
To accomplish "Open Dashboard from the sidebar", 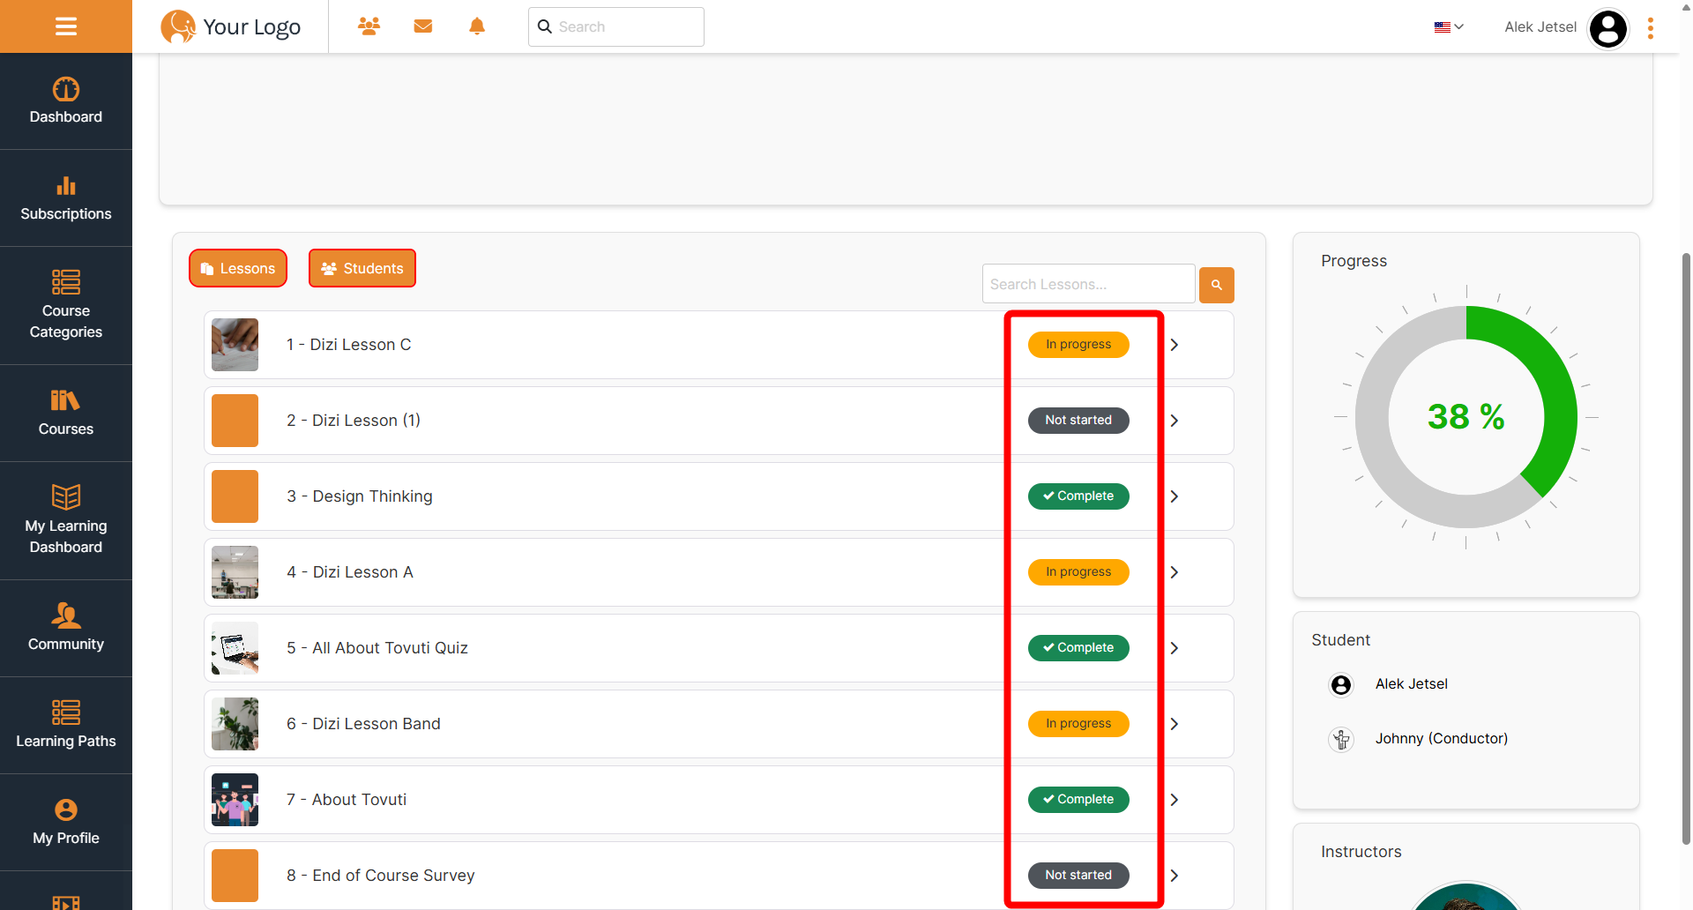I will click(66, 101).
